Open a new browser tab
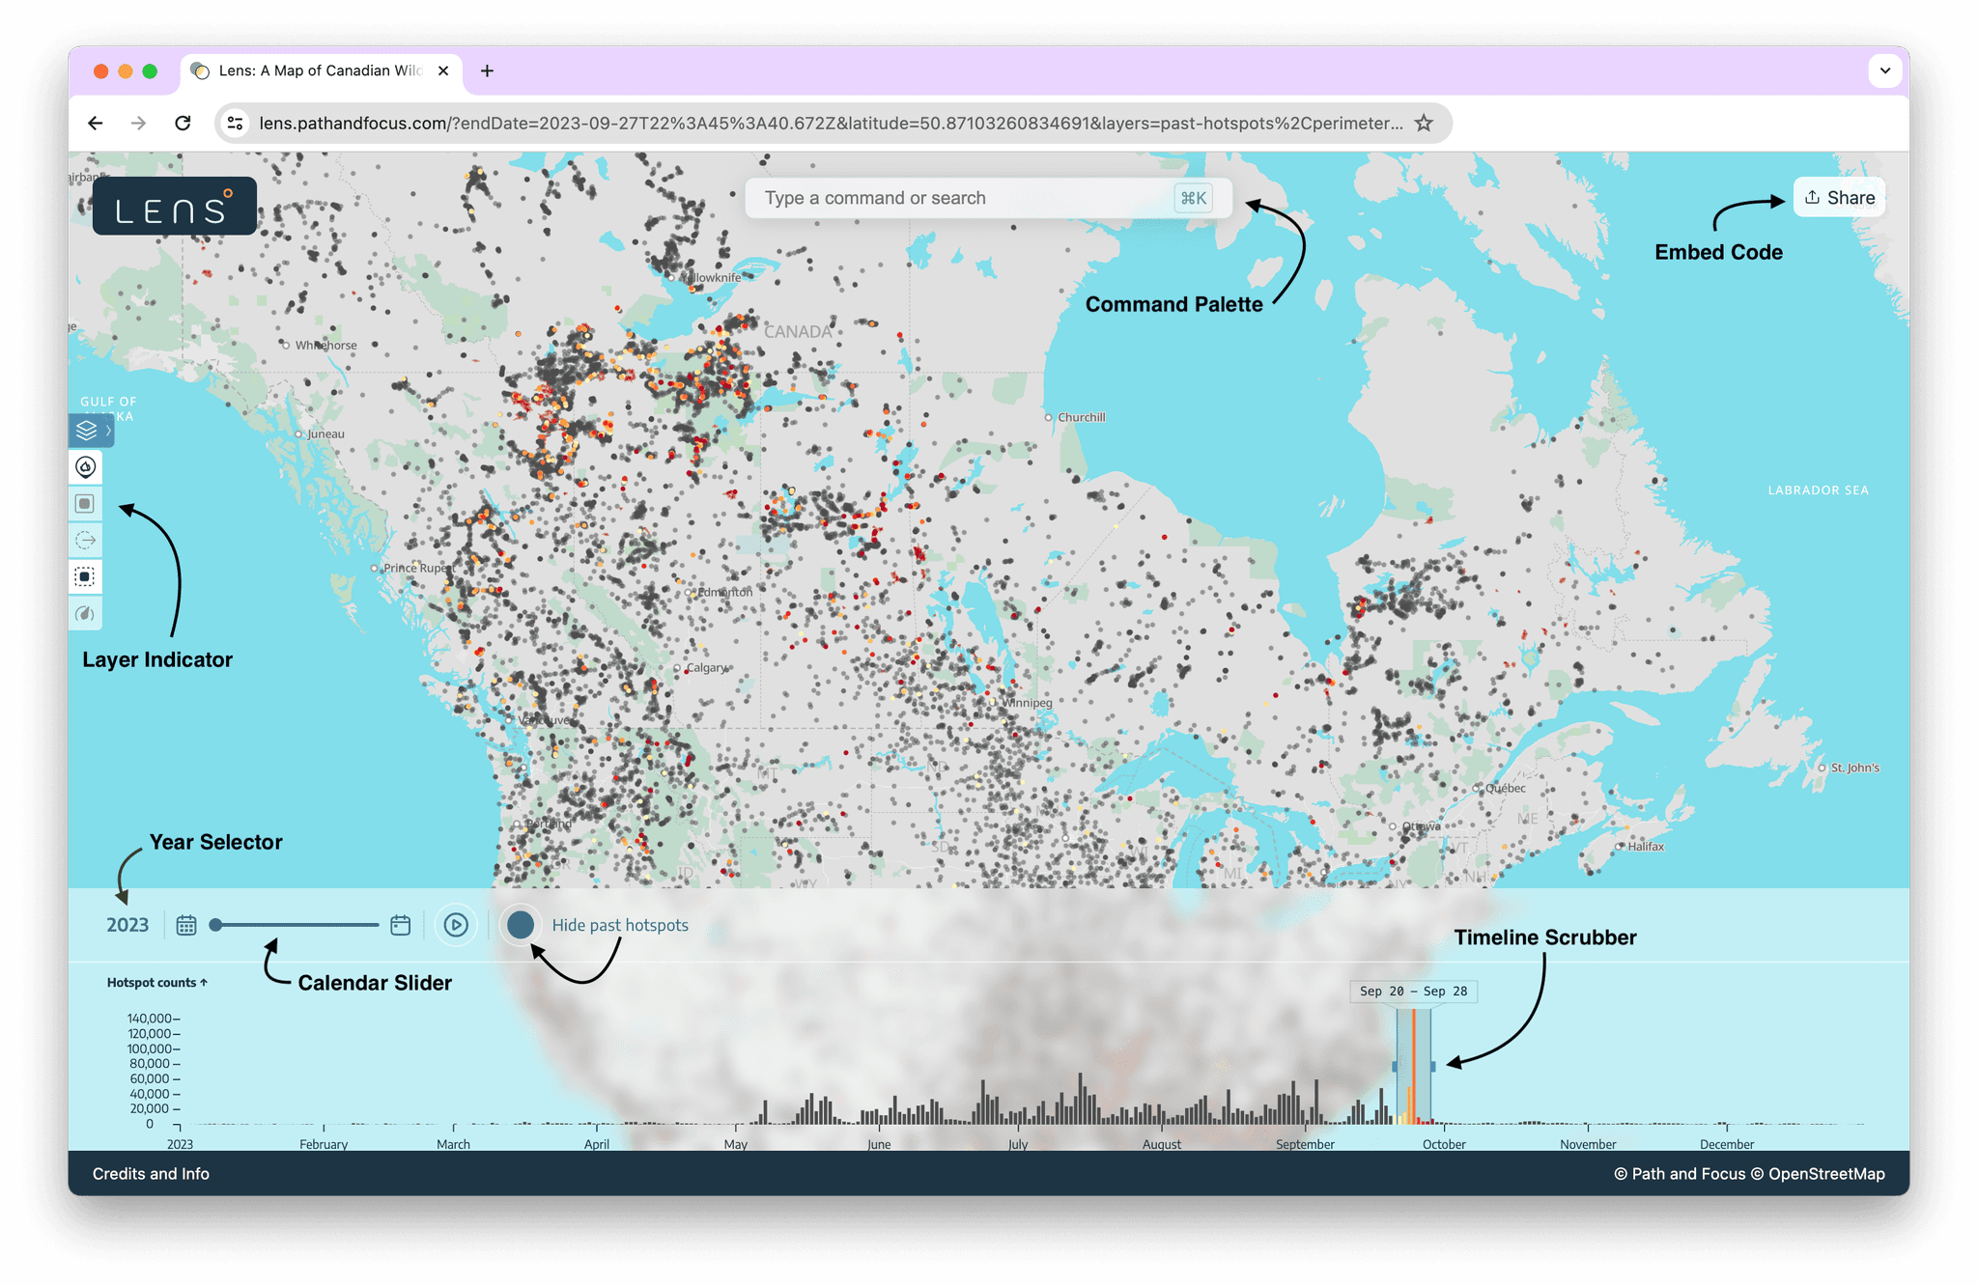Screen dimensions: 1978x1286 click(x=488, y=70)
